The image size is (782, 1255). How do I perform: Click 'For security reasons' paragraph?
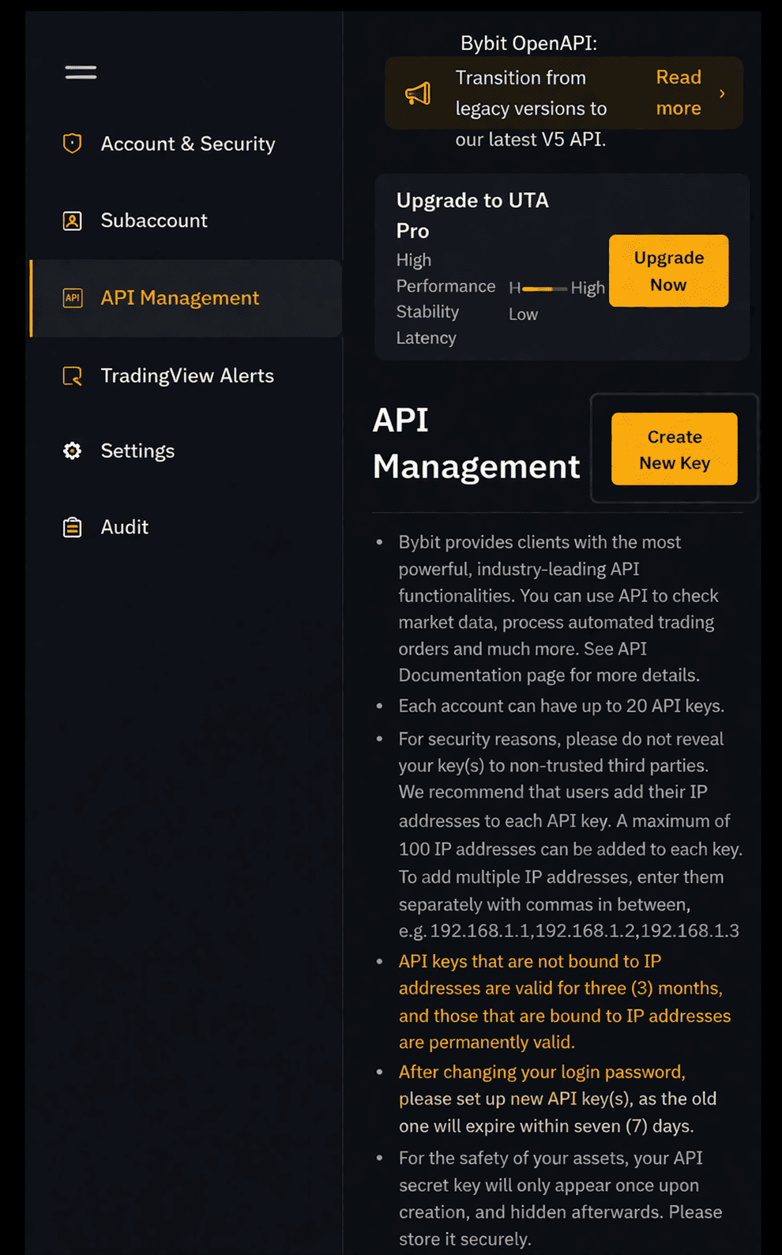pos(570,835)
